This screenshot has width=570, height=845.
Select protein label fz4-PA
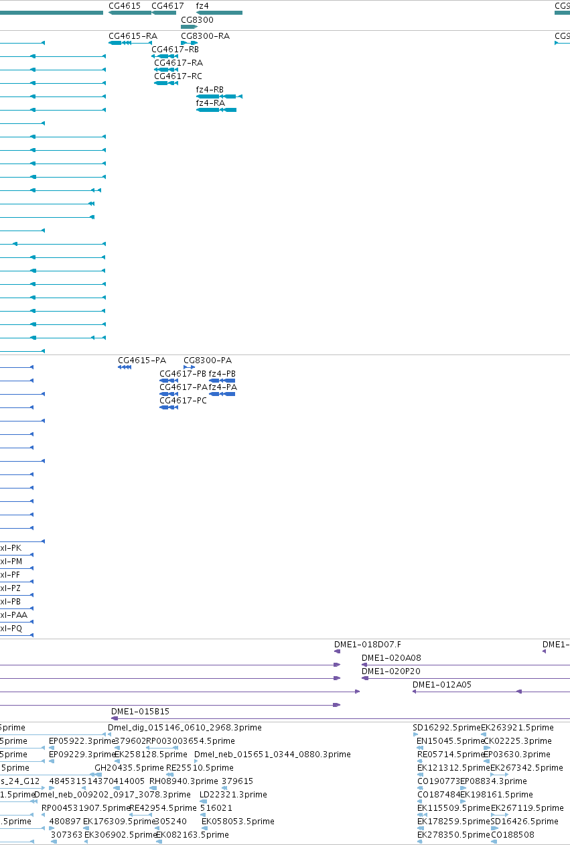[223, 387]
